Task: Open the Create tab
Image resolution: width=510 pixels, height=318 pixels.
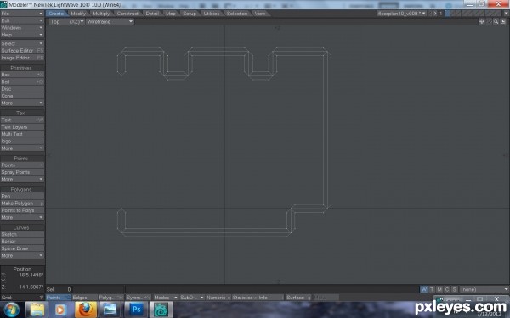Action: [x=57, y=14]
